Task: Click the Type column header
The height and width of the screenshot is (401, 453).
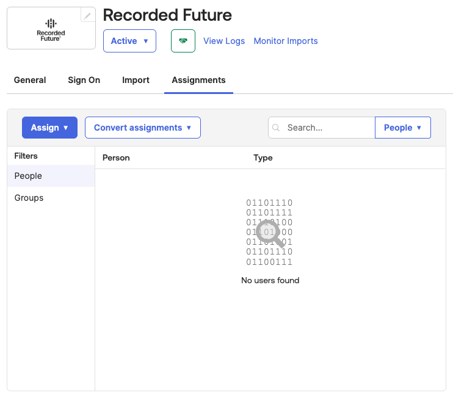Action: tap(263, 157)
